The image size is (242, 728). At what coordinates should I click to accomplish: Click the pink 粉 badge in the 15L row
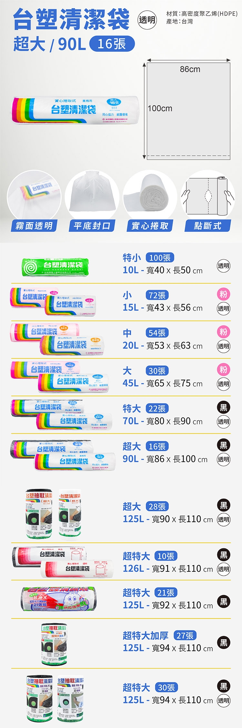tap(223, 294)
